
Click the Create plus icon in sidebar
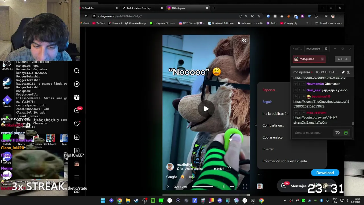coord(77,137)
